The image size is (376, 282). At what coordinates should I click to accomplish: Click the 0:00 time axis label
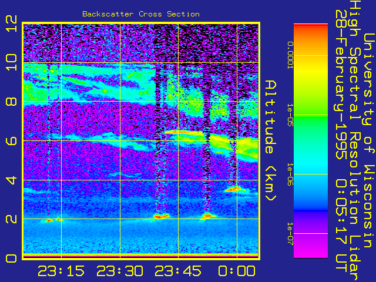[x=237, y=271]
